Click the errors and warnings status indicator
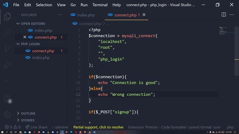Image resolution: width=239 pixels, height=134 pixels. [x=13, y=127]
